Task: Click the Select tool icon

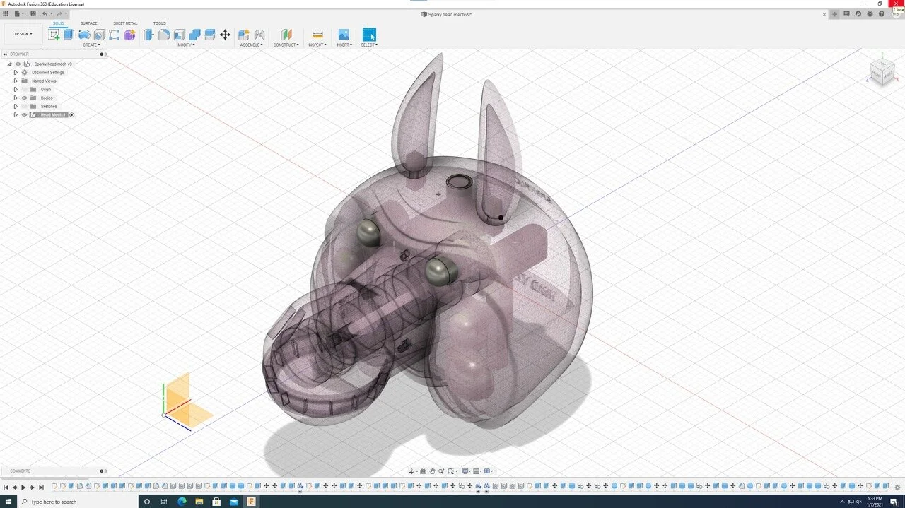Action: (369, 35)
